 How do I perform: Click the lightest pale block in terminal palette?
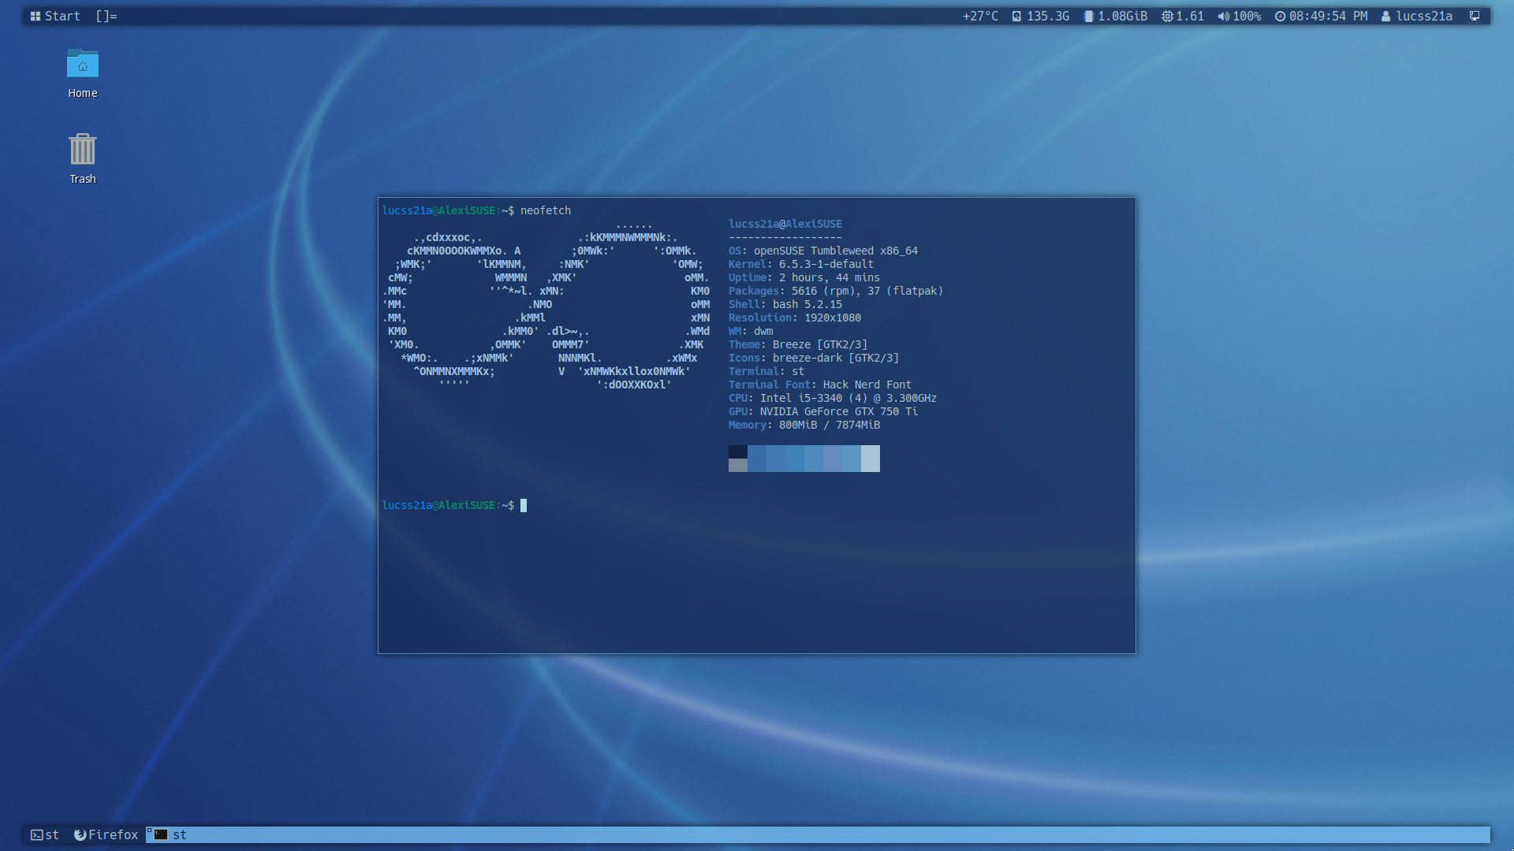pos(871,459)
